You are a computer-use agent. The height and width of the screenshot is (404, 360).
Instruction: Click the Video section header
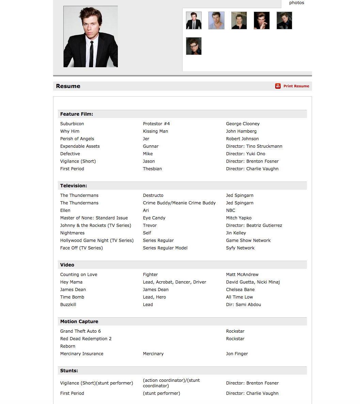pyautogui.click(x=67, y=265)
